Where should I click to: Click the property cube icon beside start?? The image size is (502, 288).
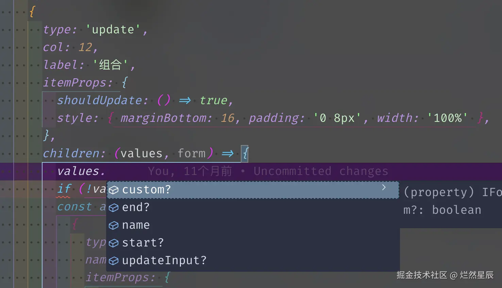point(114,243)
